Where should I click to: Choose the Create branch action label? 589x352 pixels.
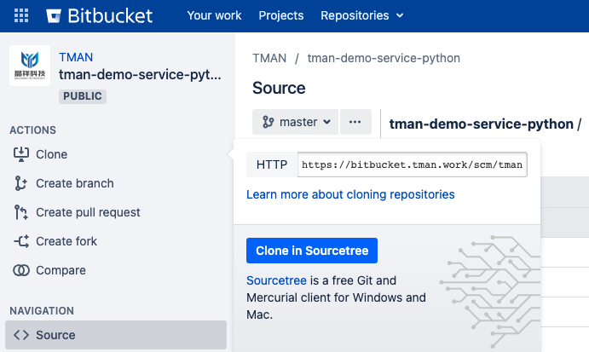tap(75, 183)
